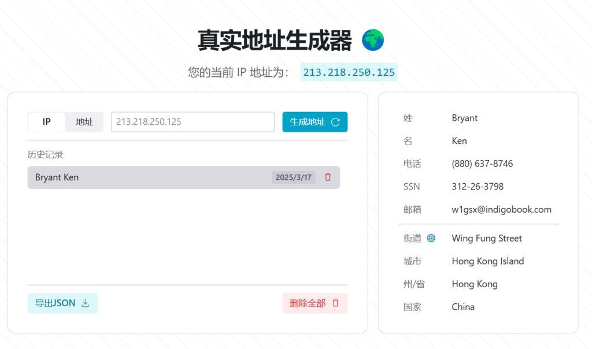The width and height of the screenshot is (592, 349).
Task: Click the teal translate globe near Wing Fung Street
Action: 430,237
